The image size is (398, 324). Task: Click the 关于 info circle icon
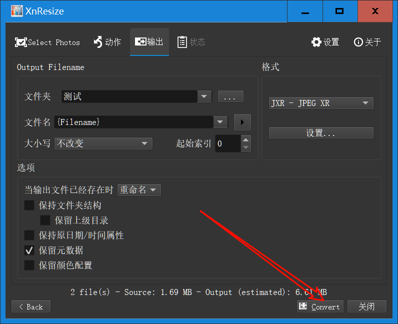pos(358,42)
